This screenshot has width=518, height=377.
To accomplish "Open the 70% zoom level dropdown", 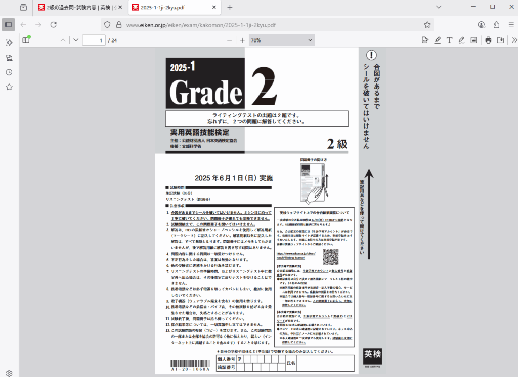I will (282, 40).
